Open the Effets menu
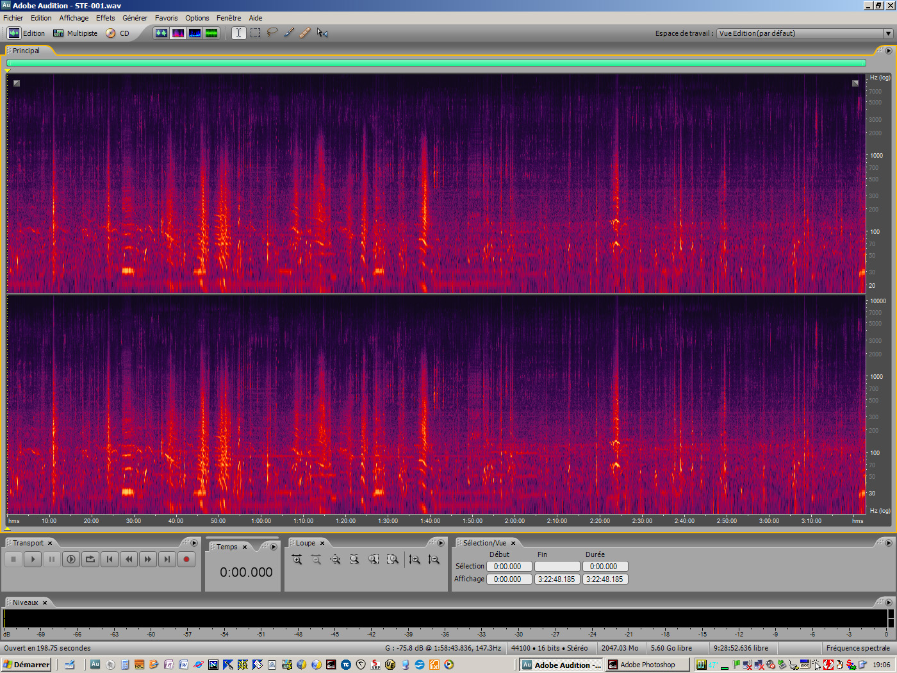This screenshot has width=897, height=673. click(x=105, y=17)
